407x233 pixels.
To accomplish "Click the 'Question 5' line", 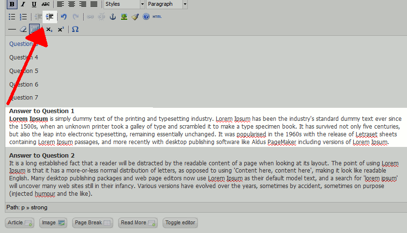I will tap(24, 71).
